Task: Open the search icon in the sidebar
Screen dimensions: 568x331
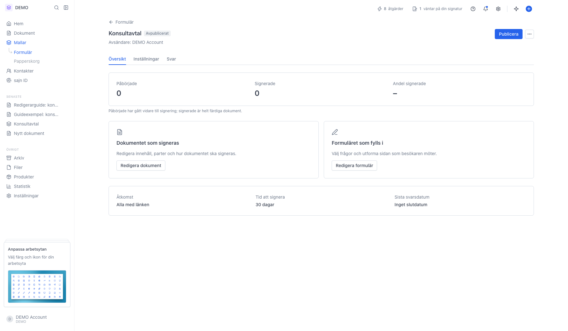Action: click(x=56, y=8)
